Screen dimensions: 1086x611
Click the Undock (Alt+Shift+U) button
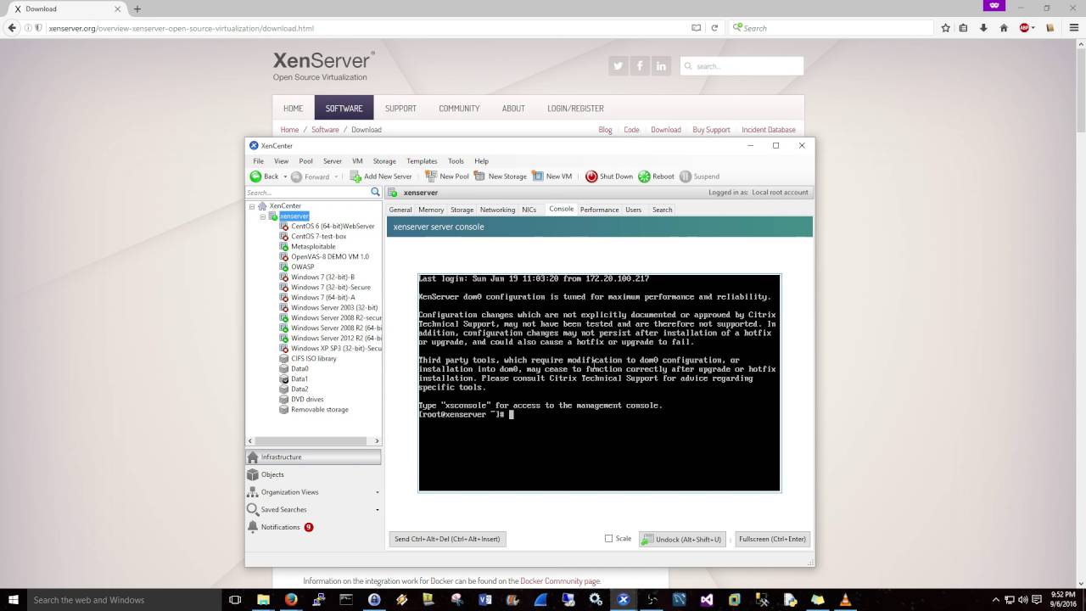[682, 539]
